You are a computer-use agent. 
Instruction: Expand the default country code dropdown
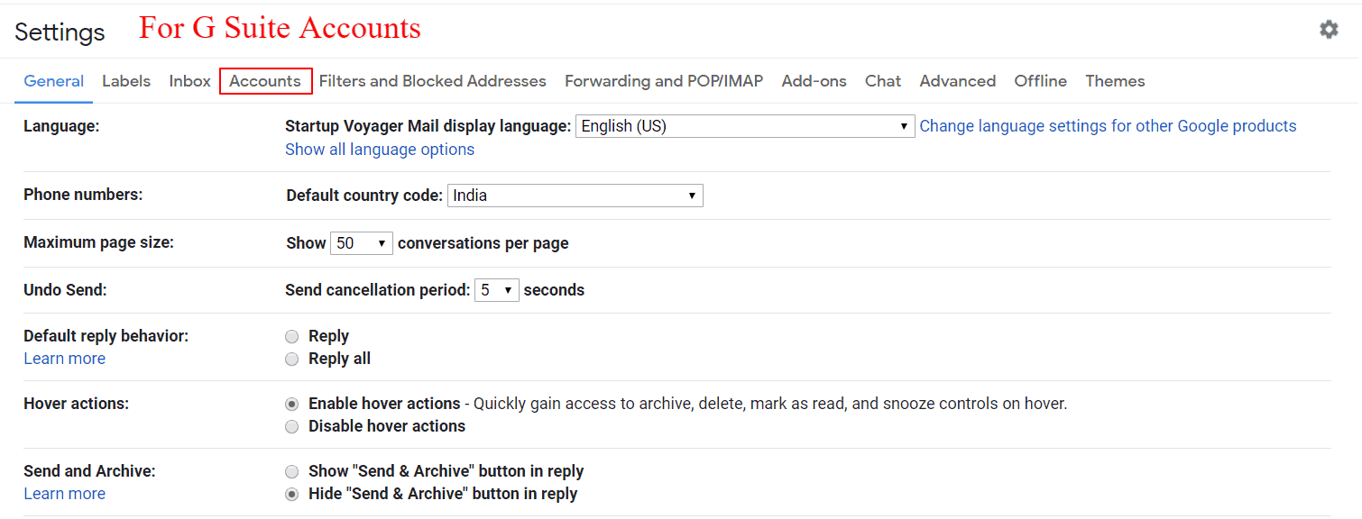click(575, 196)
